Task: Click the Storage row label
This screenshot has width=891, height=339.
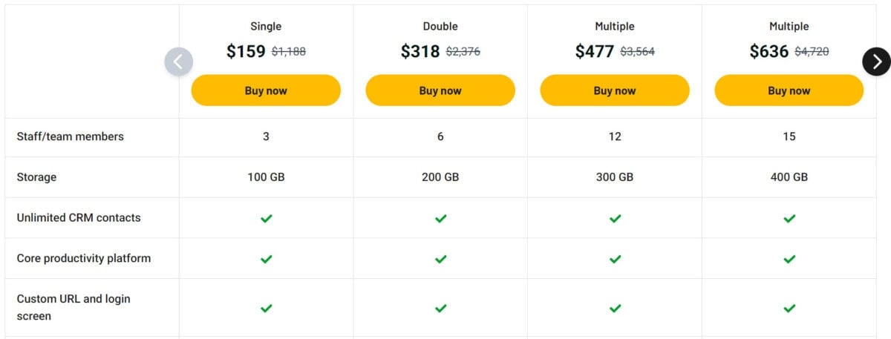Action: click(x=36, y=177)
